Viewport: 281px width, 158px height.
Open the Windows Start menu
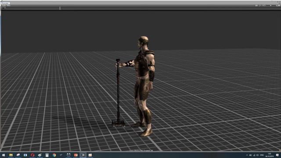tap(4, 155)
